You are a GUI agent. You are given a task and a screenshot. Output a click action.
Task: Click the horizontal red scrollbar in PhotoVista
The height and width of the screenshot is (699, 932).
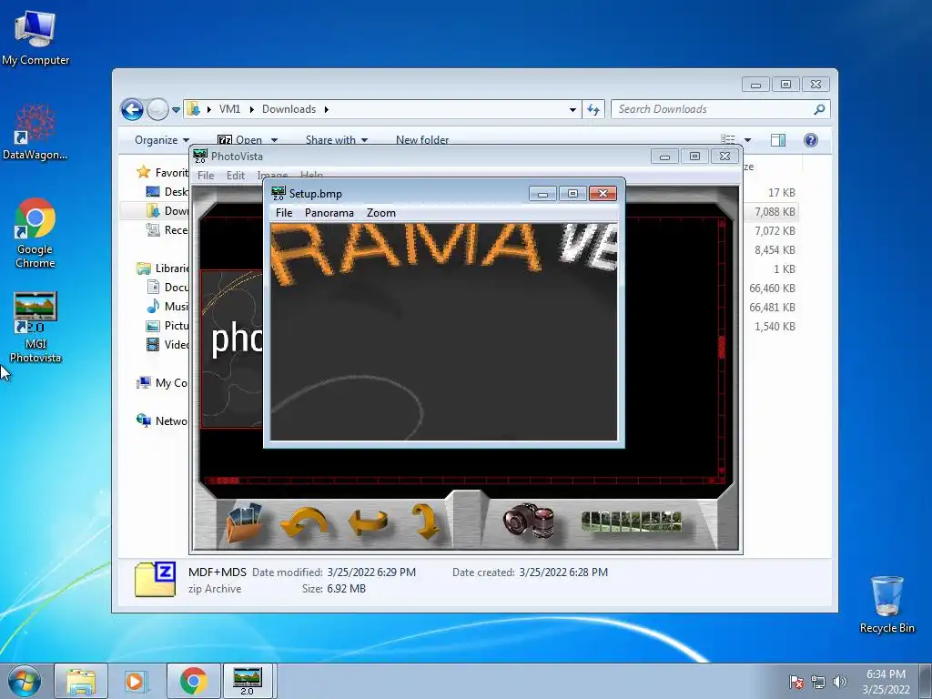(463, 481)
